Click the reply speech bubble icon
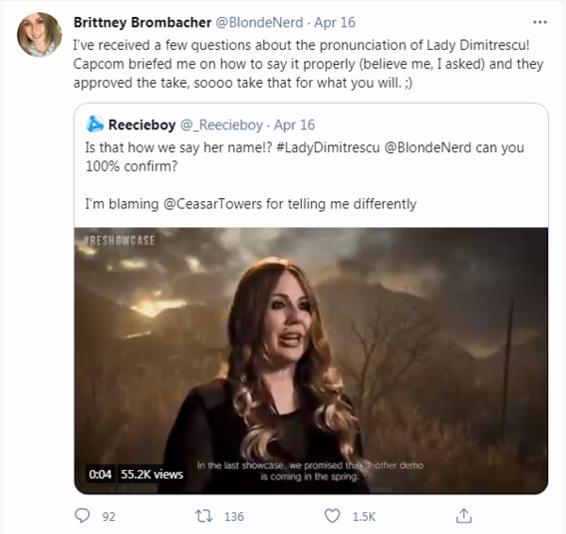This screenshot has height=534, width=566. coord(82,516)
